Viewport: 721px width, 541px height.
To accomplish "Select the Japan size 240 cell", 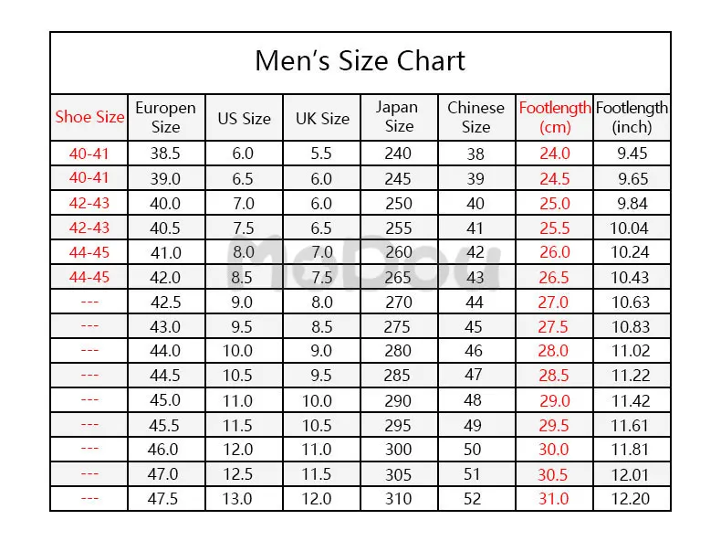I will pos(399,154).
